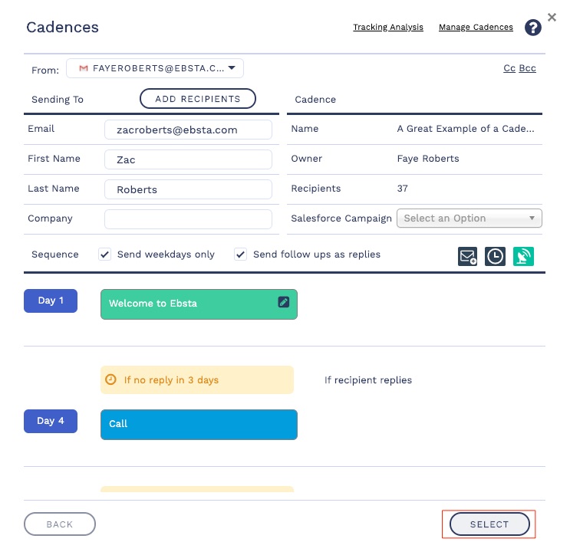The image size is (570, 542).
Task: Click the Gmail icon in From field
Action: pos(84,69)
